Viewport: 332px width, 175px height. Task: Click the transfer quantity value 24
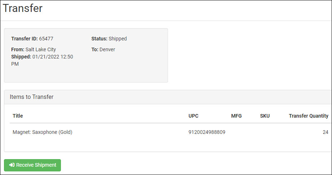tap(326, 132)
